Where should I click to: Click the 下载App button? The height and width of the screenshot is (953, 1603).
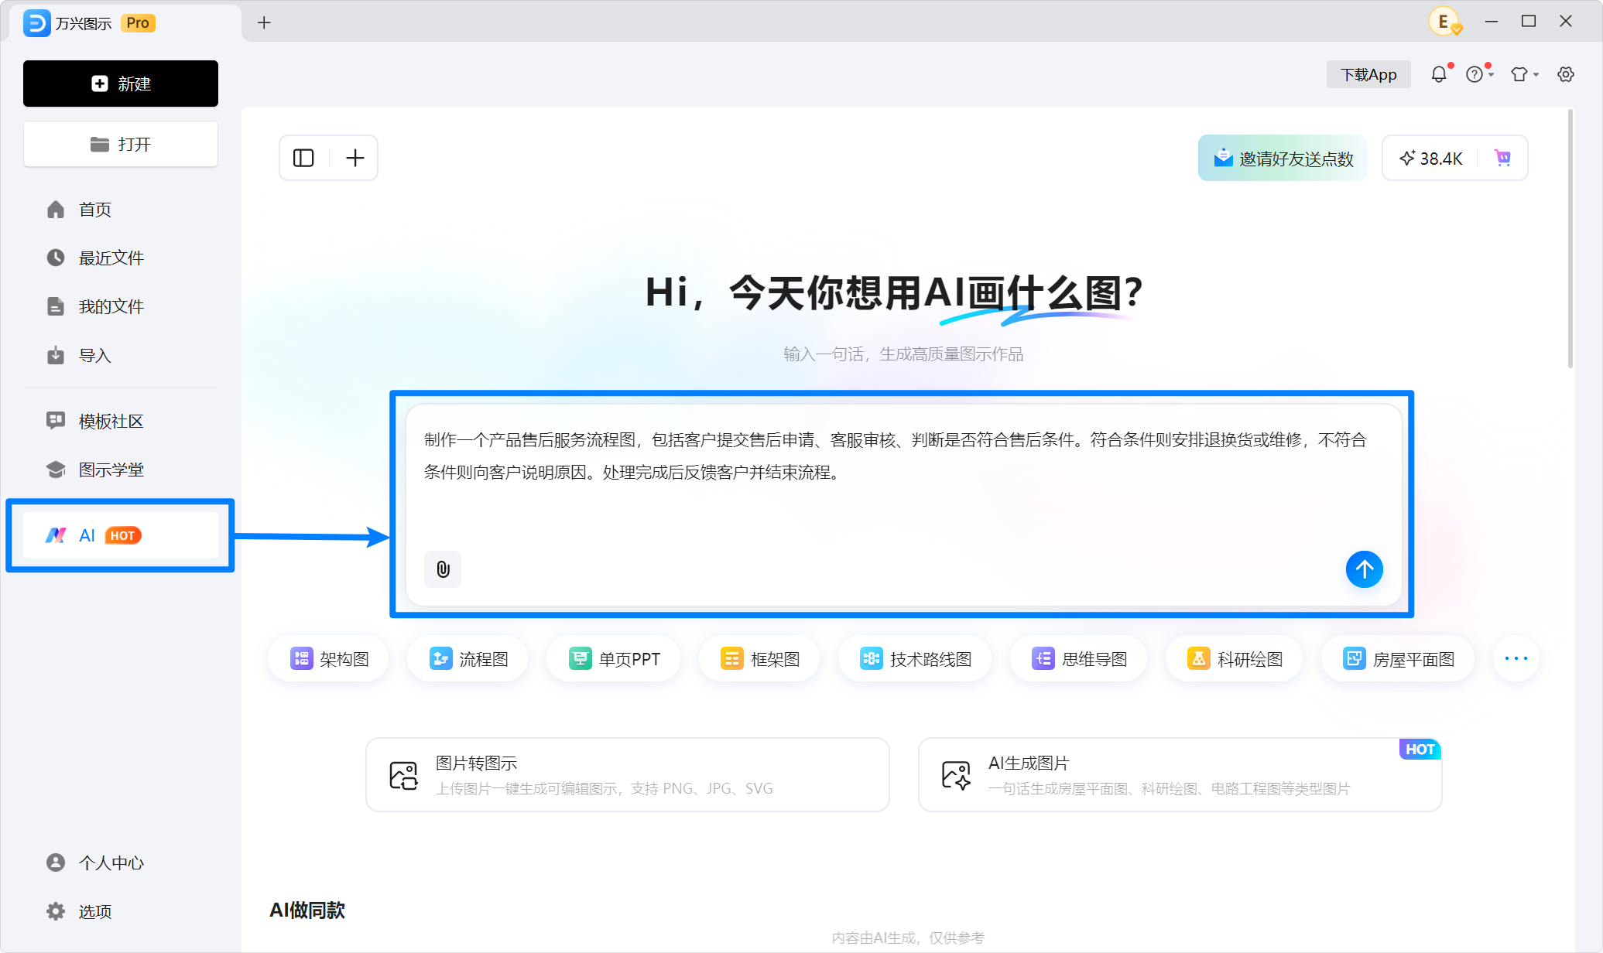point(1368,74)
